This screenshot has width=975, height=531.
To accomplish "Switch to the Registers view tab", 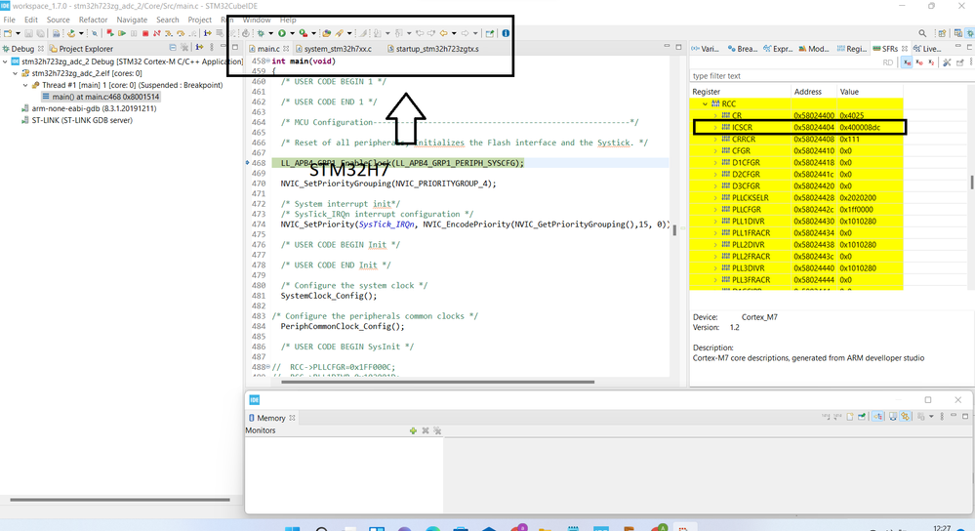I will (x=852, y=49).
